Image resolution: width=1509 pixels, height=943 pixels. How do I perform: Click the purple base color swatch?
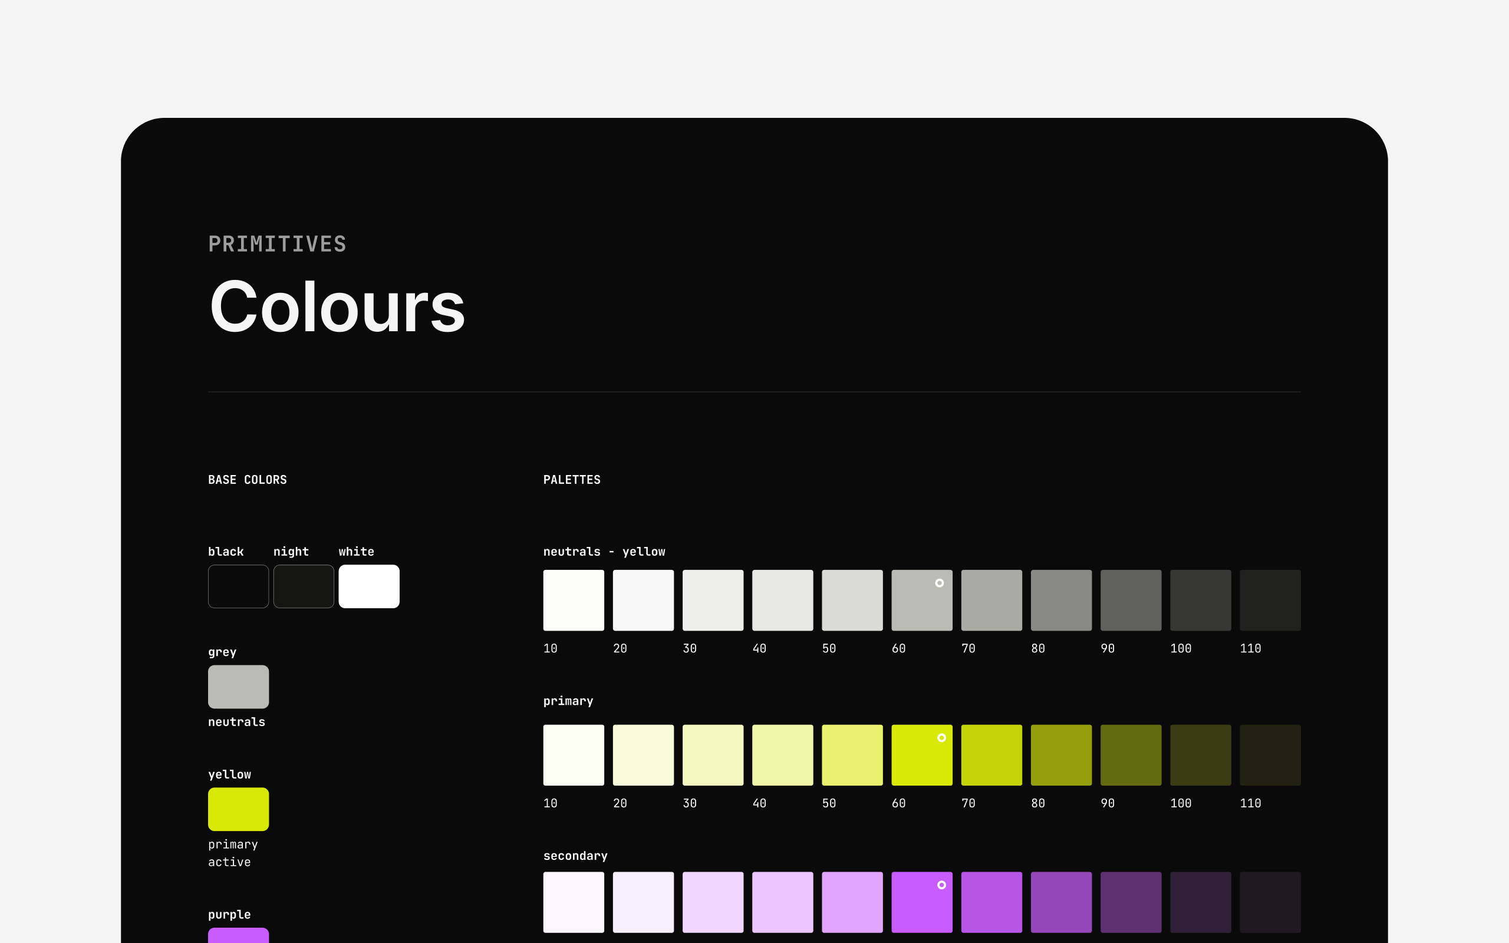[238, 935]
